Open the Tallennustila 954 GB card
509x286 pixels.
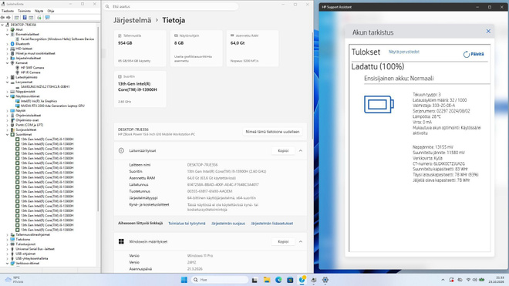140,49
